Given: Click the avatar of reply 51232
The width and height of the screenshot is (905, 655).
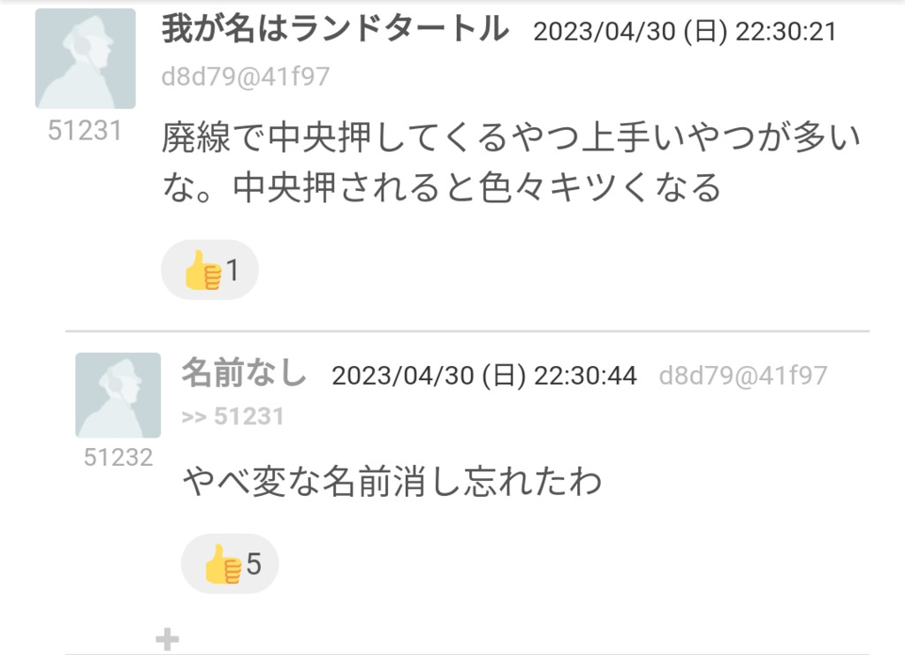Looking at the screenshot, I should pos(118,395).
